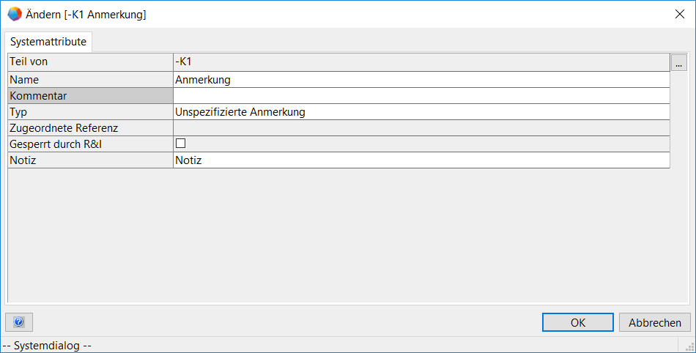Click the application icon in title bar
The height and width of the screenshot is (353, 696).
point(14,14)
